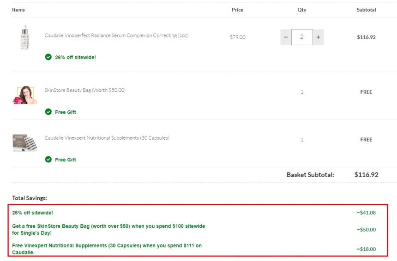Open Caudalie Vinoperfect Radiance Serum product link

point(116,36)
